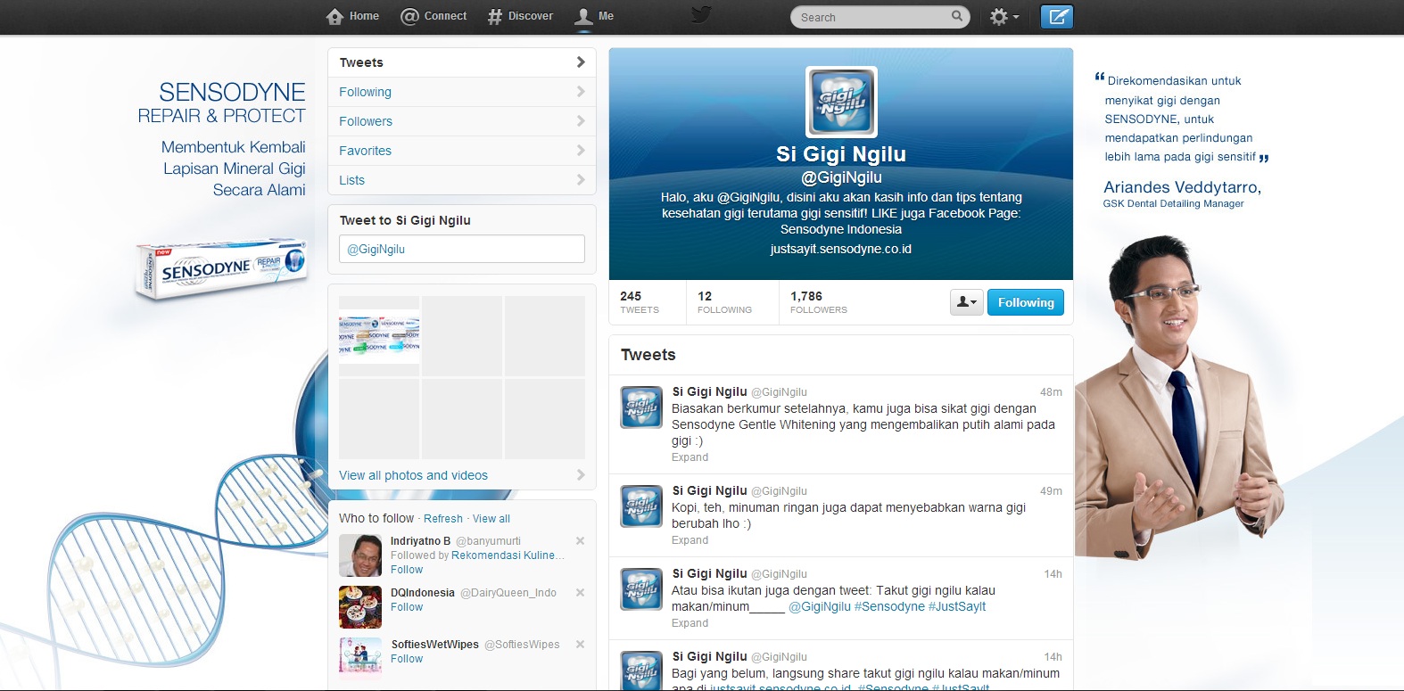Follow DQIndonesia
1404x691 pixels.
[407, 607]
